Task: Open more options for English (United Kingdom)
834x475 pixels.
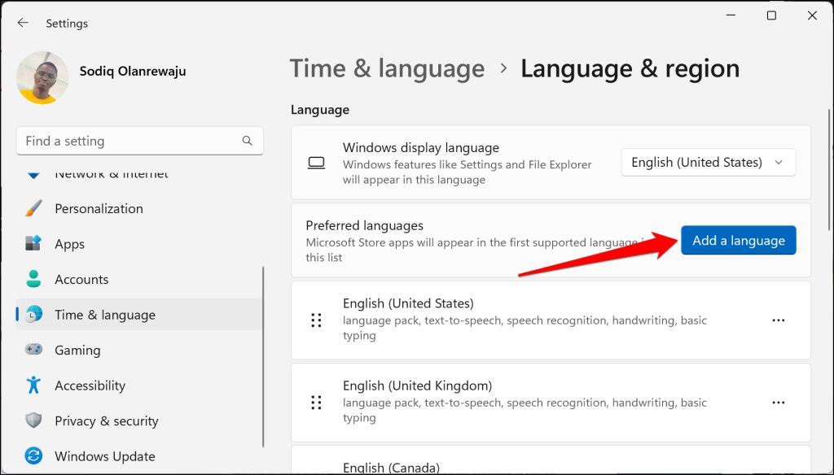Action: click(779, 403)
